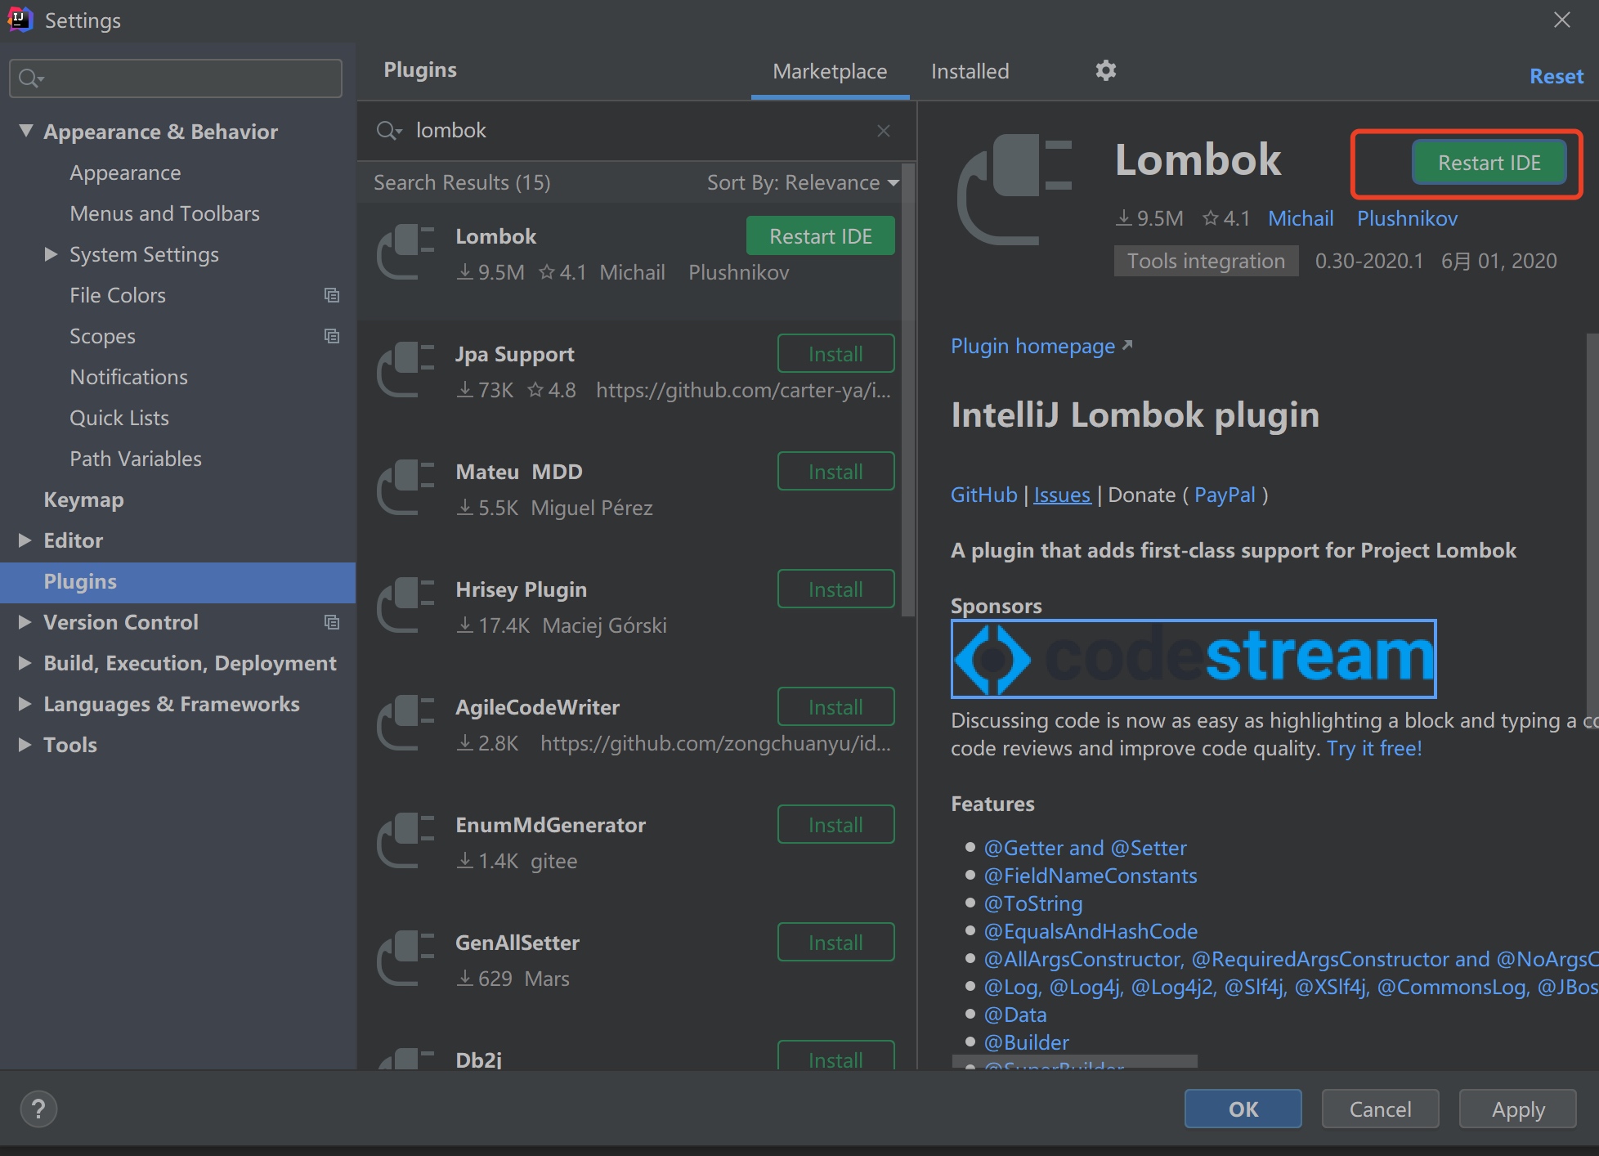The image size is (1599, 1156).
Task: Expand the System Settings node
Action: (x=51, y=254)
